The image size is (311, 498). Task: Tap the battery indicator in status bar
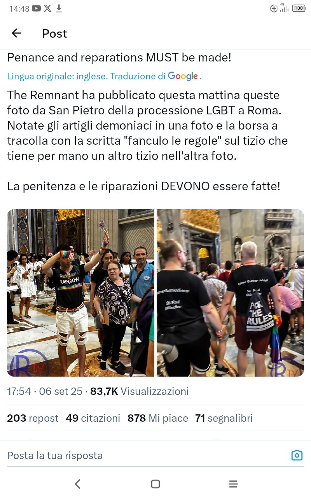click(x=299, y=8)
